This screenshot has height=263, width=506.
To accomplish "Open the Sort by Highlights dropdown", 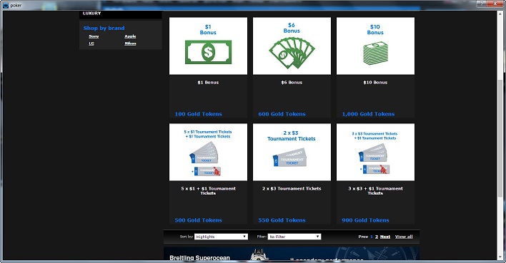I will pyautogui.click(x=221, y=237).
